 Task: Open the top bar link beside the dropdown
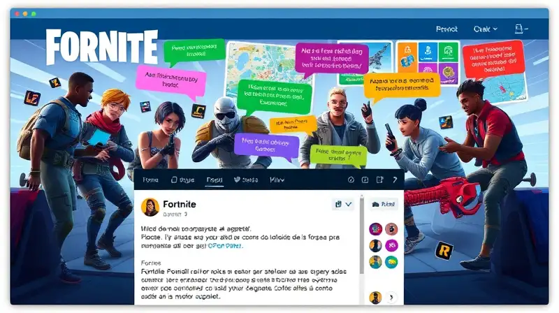[447, 29]
